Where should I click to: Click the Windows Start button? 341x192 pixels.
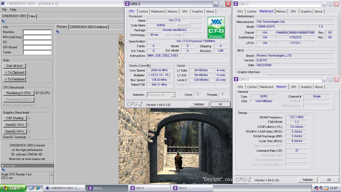tap(13, 188)
